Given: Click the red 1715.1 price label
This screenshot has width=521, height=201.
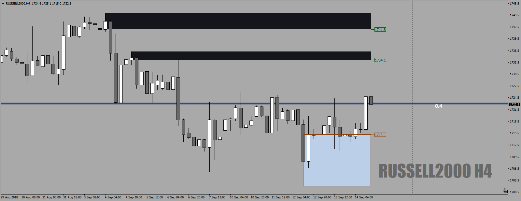Looking at the screenshot, I should [380, 135].
